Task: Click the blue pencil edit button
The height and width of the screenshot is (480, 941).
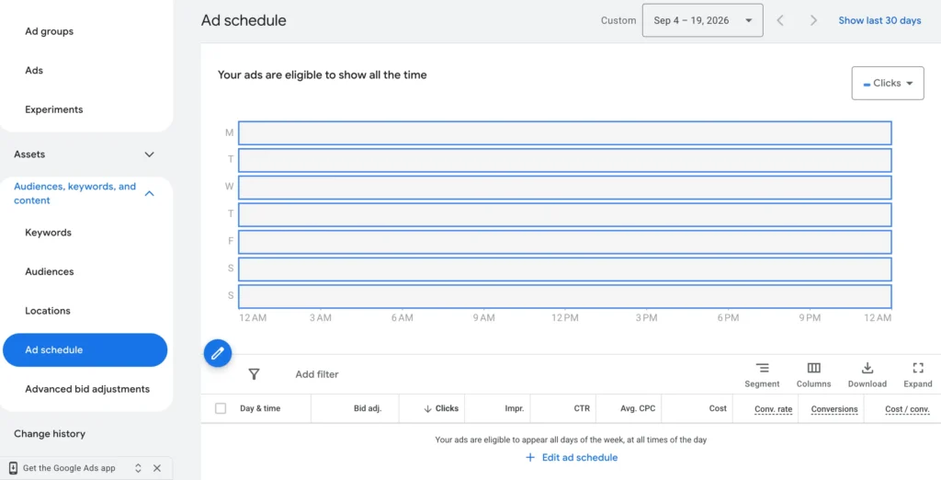Action: [218, 352]
